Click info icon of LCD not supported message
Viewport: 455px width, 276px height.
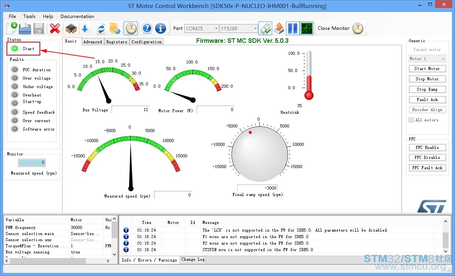[126, 230]
